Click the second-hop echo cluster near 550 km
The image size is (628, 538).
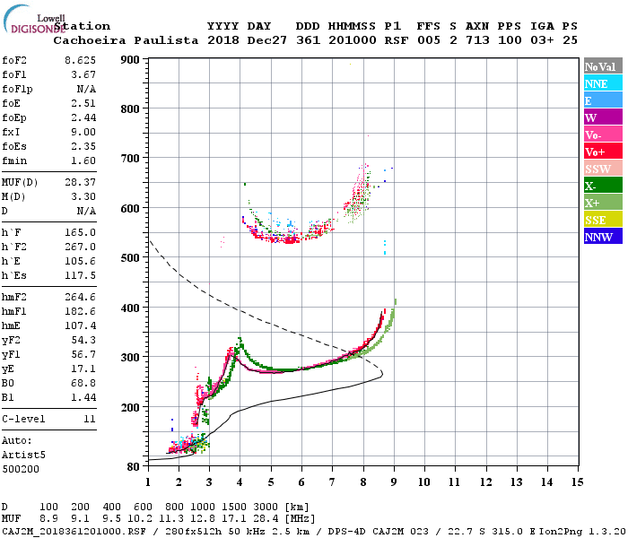coord(288,239)
